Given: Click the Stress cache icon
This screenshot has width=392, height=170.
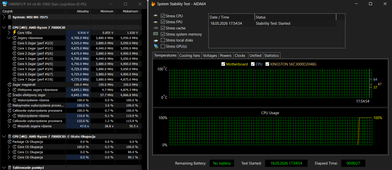Looking at the screenshot, I should click(156, 28).
